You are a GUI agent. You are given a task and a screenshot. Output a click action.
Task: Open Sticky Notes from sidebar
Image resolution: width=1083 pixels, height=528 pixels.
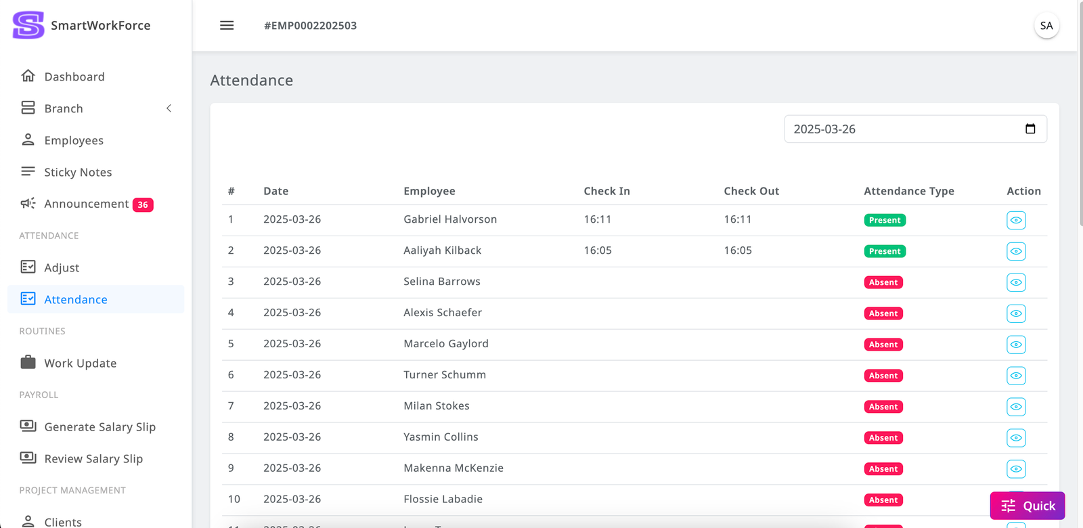(78, 172)
